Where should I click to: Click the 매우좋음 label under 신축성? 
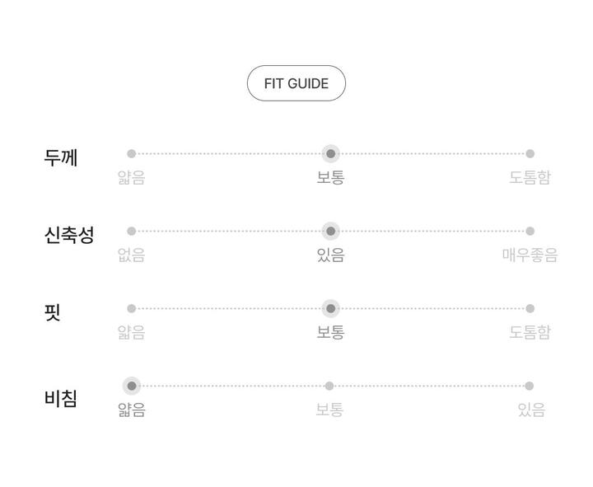coord(530,255)
